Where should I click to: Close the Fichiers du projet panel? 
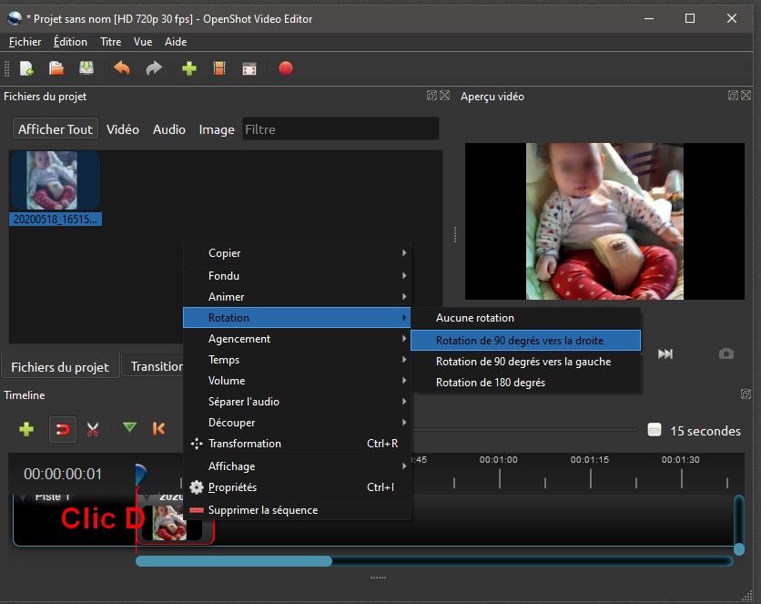[444, 95]
